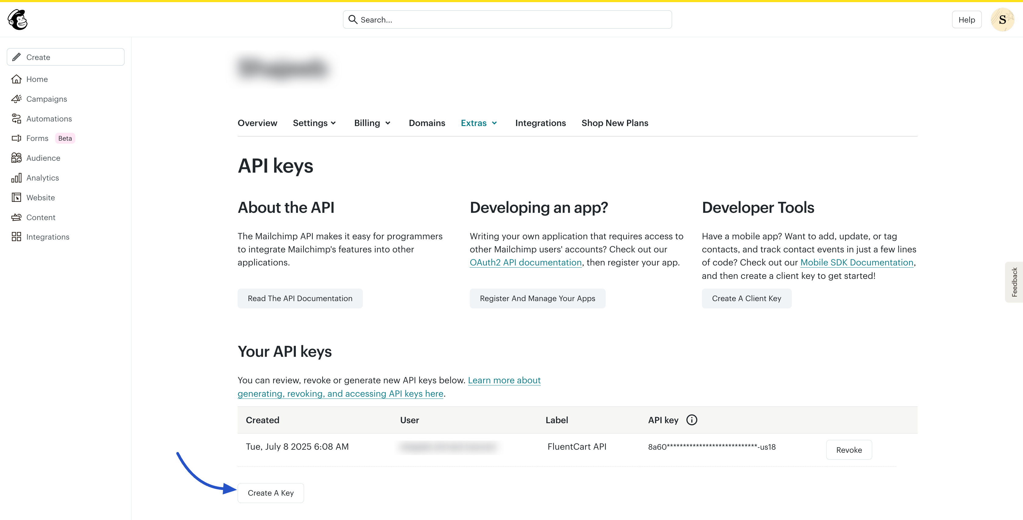Switch to the Domains tab

[427, 123]
